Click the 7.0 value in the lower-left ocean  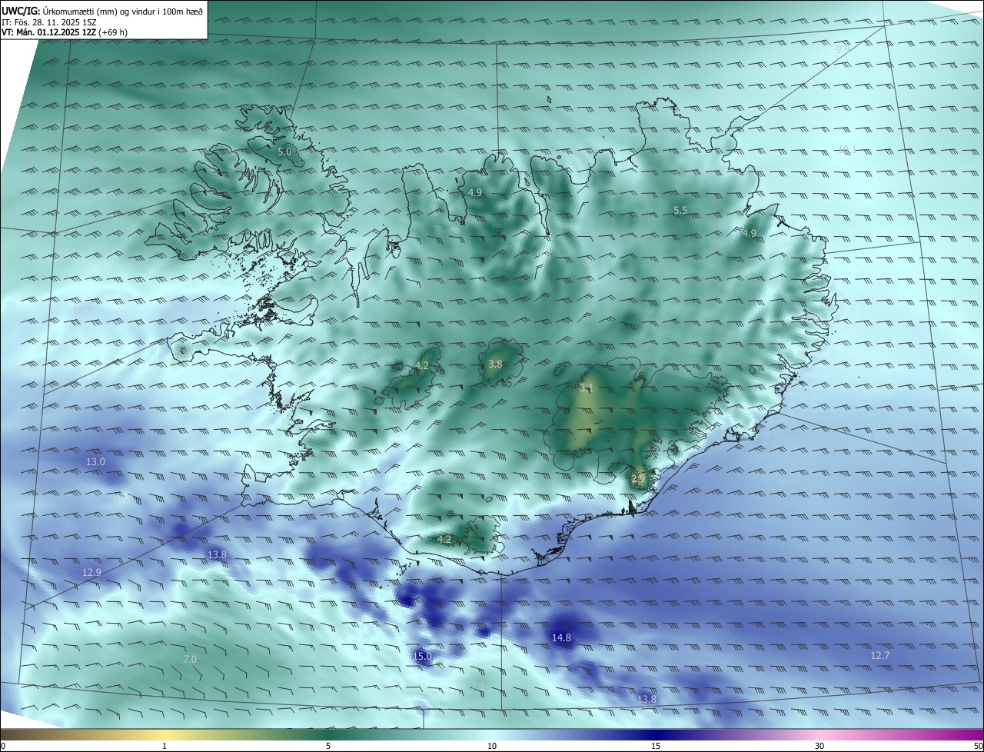pos(190,660)
